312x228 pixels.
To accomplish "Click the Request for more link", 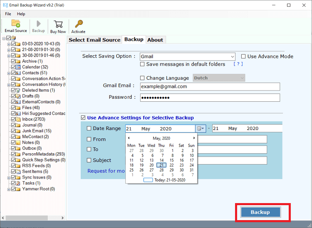I will (x=106, y=171).
